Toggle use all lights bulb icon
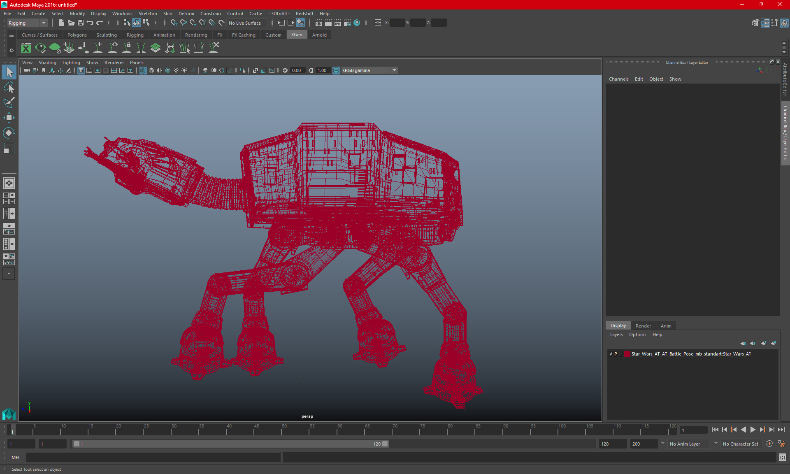Screen dimensions: 790x474 (x=184, y=70)
